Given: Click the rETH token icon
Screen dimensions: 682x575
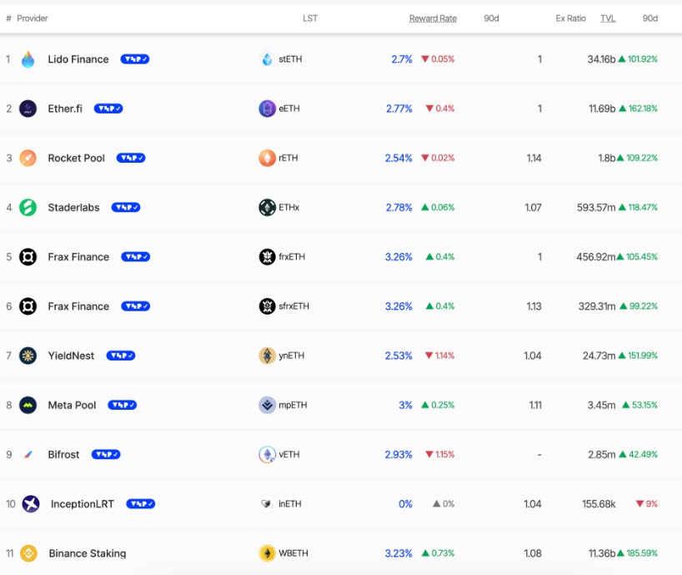Looking at the screenshot, I should pos(267,158).
